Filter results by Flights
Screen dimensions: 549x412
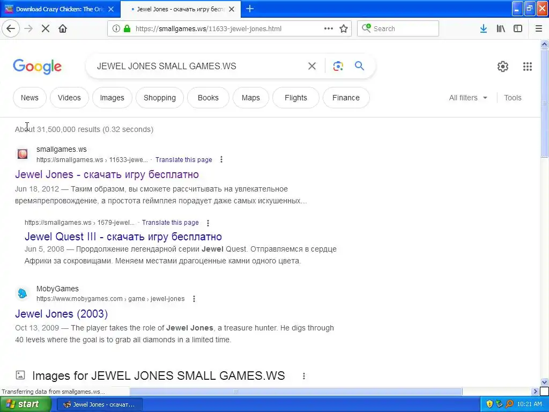point(296,98)
